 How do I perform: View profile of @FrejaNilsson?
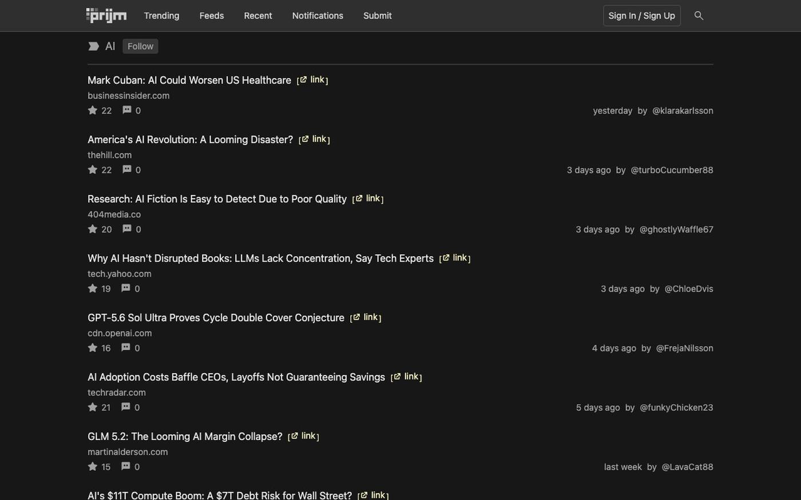click(x=684, y=348)
